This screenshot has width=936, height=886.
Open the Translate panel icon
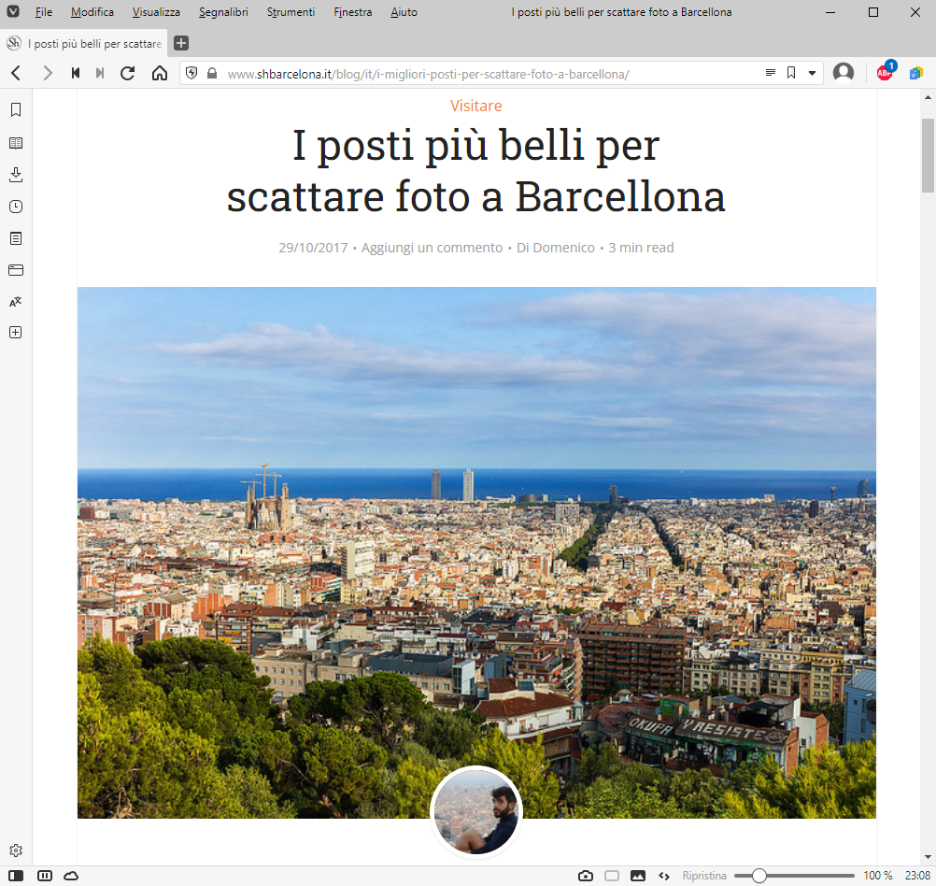pos(16,302)
